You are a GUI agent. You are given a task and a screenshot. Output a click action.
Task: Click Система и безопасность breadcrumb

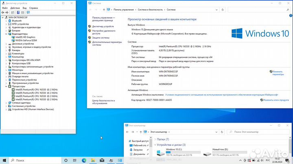click(x=150, y=10)
